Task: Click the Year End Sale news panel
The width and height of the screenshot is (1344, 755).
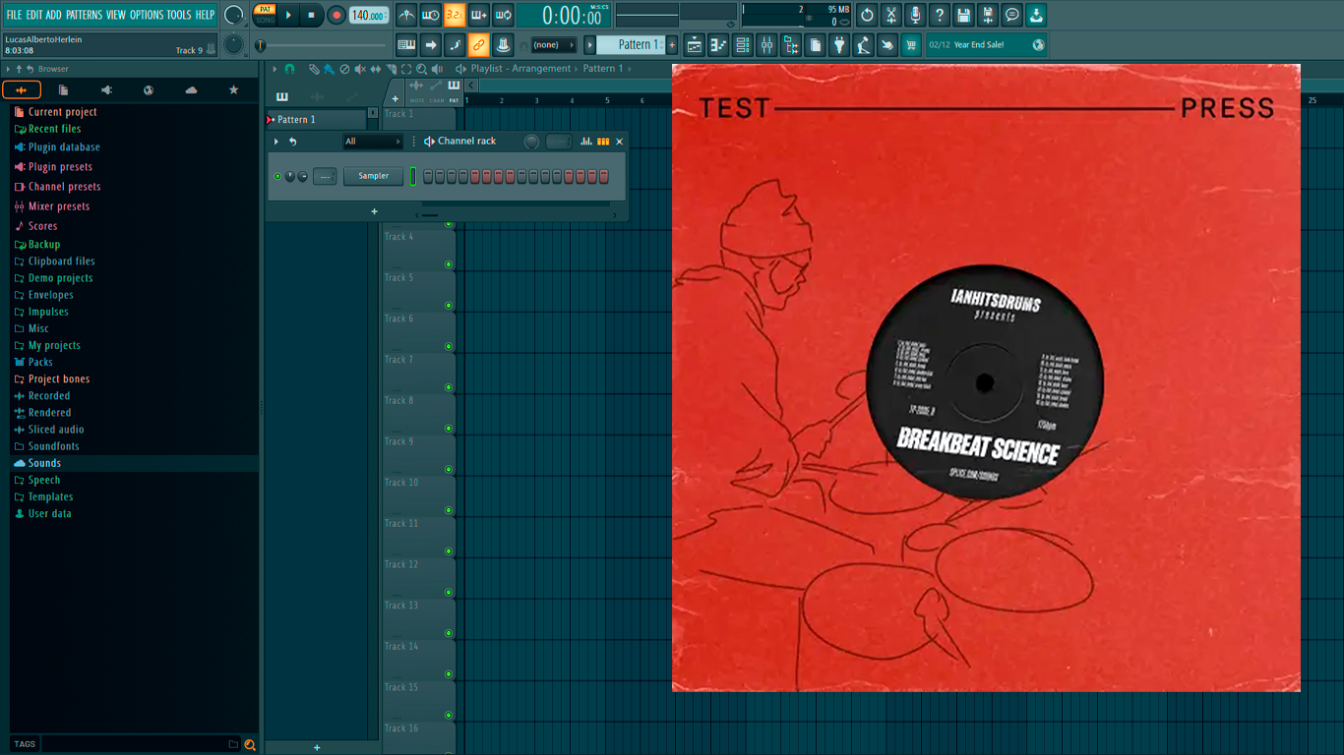Action: tap(987, 44)
